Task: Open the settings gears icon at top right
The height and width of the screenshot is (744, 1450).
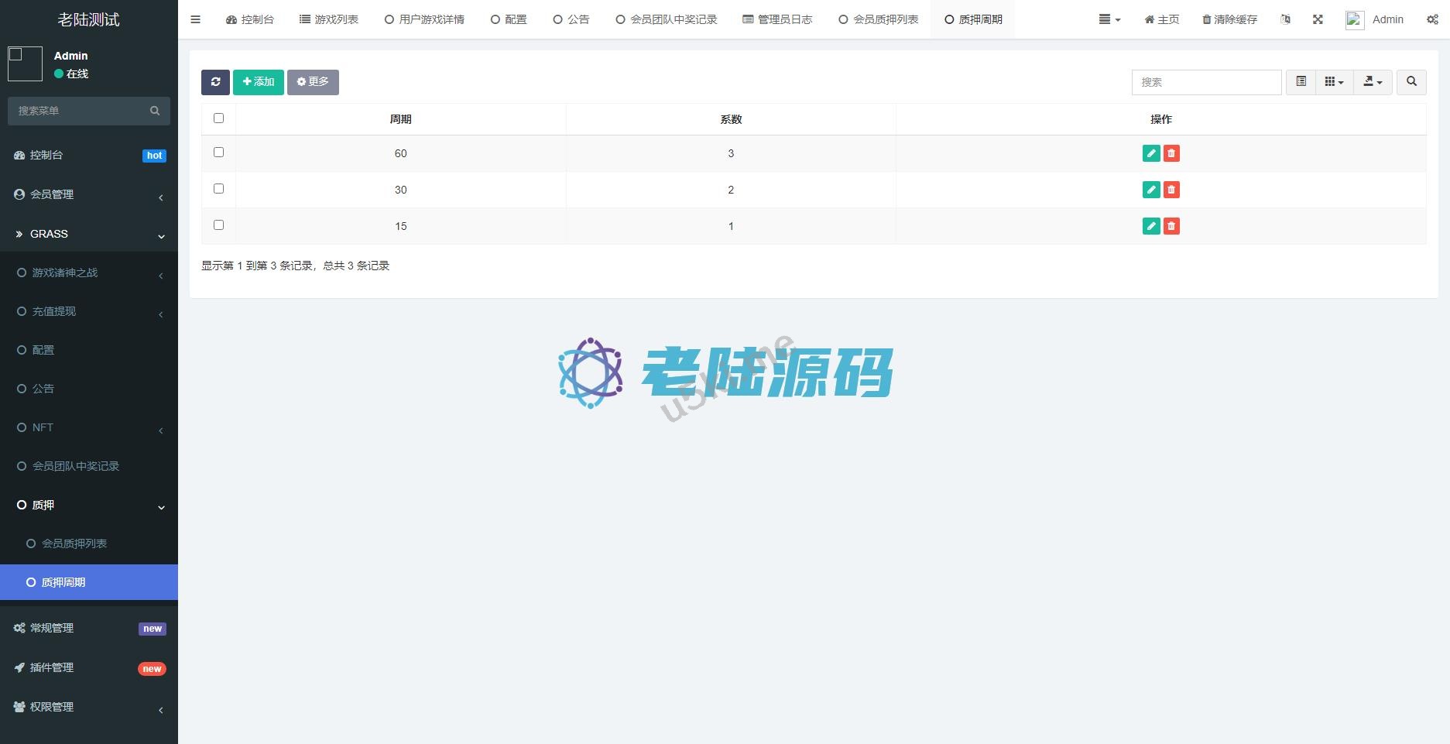Action: (x=1432, y=19)
